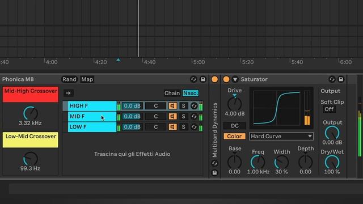Toggle HIGH F chain speaker activator
The width and height of the screenshot is (363, 204).
(x=172, y=106)
